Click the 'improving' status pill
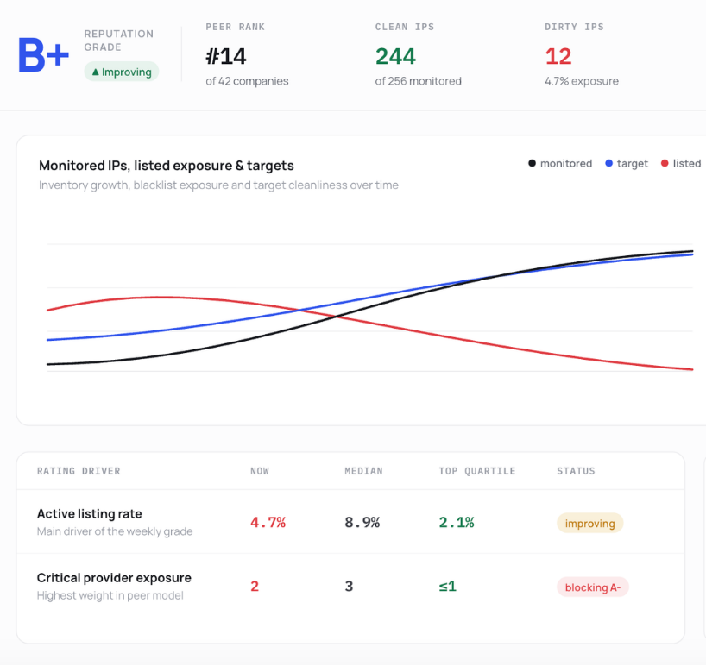 pos(589,524)
